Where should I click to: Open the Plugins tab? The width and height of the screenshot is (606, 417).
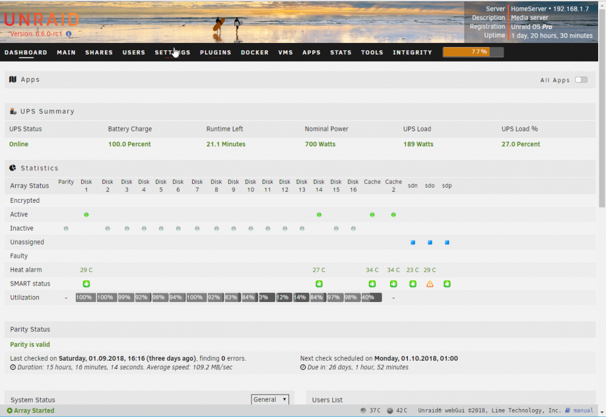coord(215,53)
